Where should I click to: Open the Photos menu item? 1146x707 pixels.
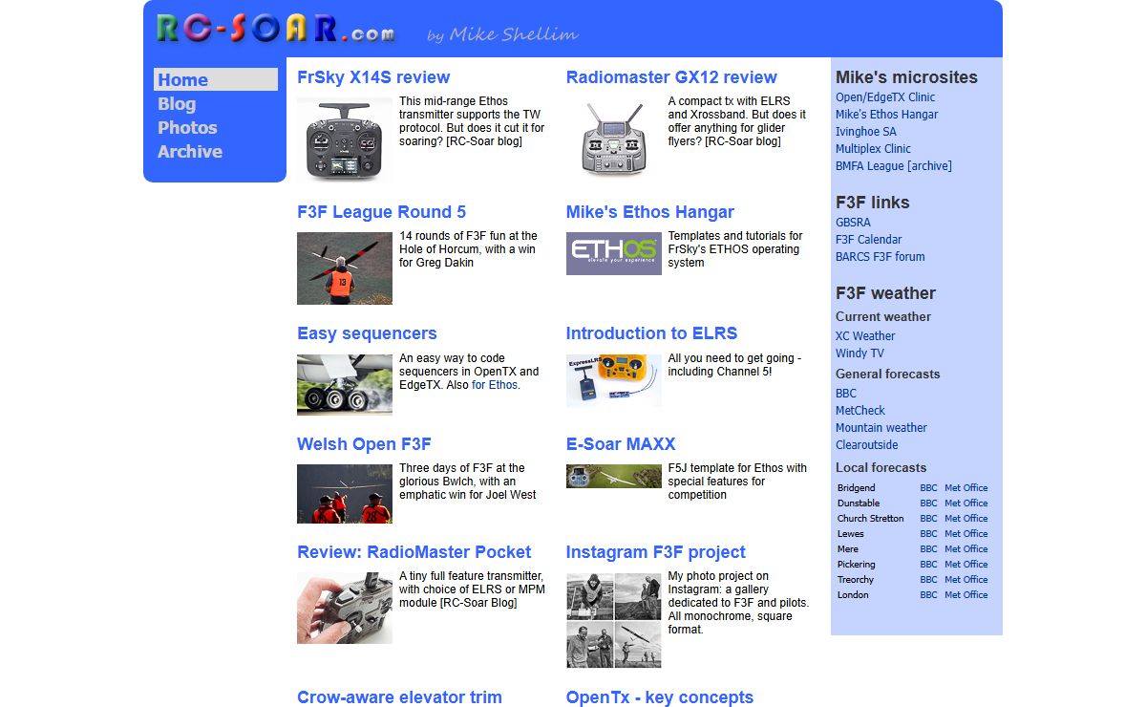click(x=187, y=127)
